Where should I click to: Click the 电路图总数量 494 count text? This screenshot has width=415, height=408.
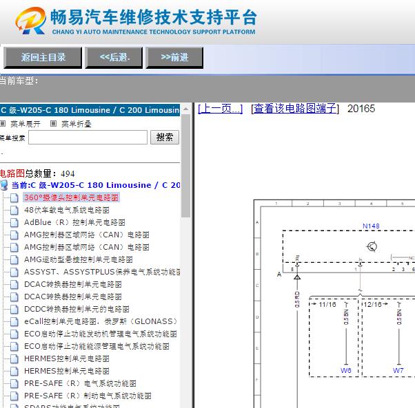tap(37, 173)
